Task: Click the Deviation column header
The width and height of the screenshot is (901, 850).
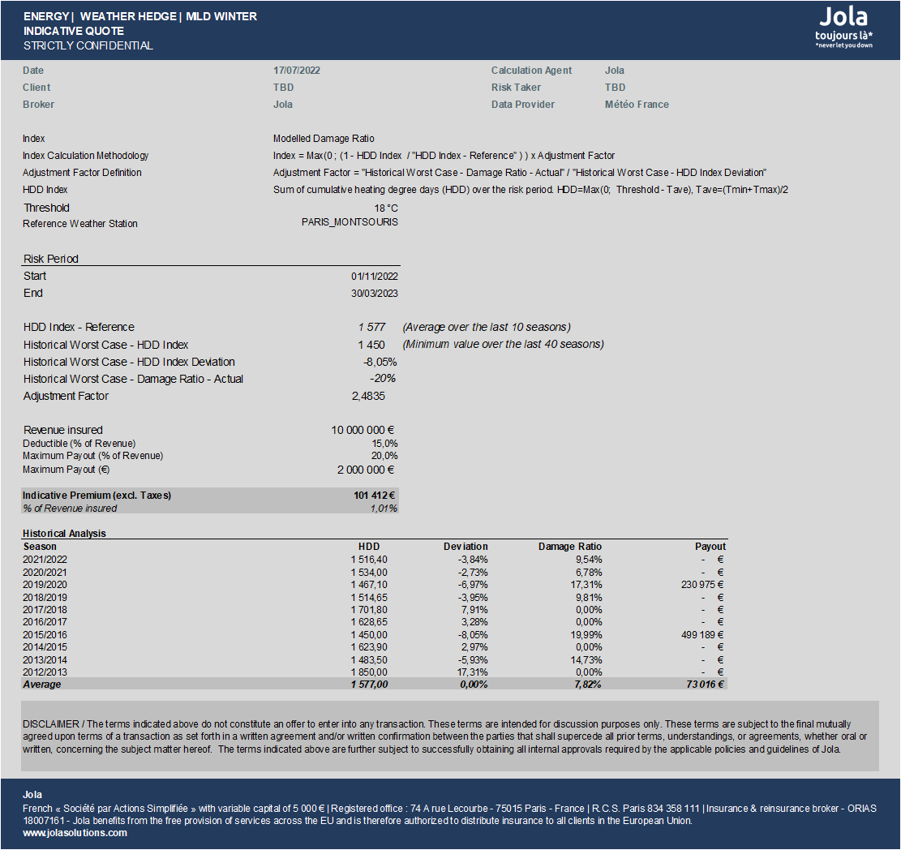Action: (466, 547)
